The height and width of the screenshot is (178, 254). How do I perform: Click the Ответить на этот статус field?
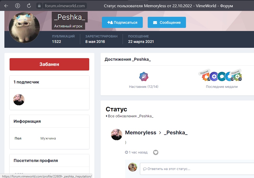coord(197,169)
